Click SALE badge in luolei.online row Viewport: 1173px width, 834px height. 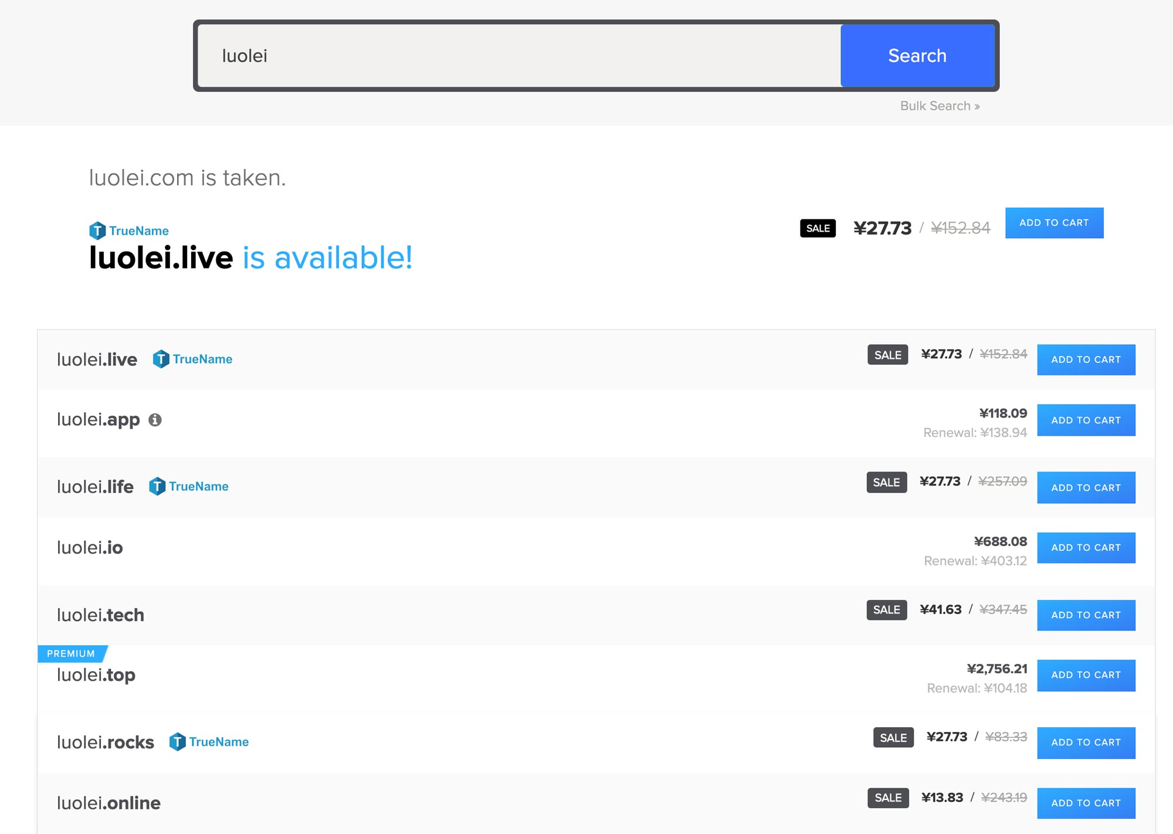[887, 798]
